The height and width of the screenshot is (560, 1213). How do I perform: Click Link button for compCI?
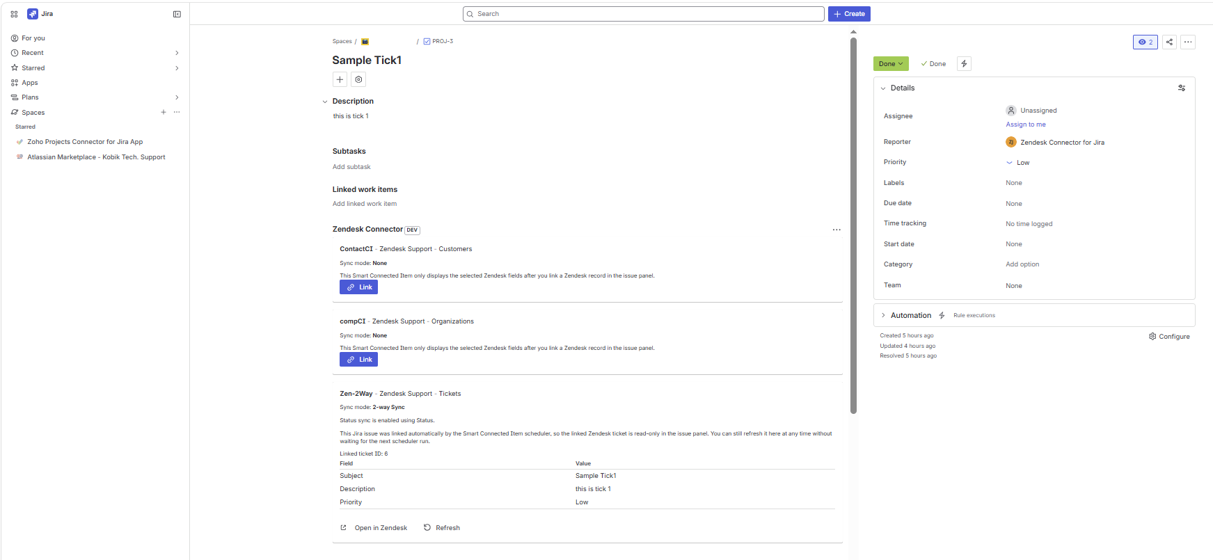(x=358, y=360)
